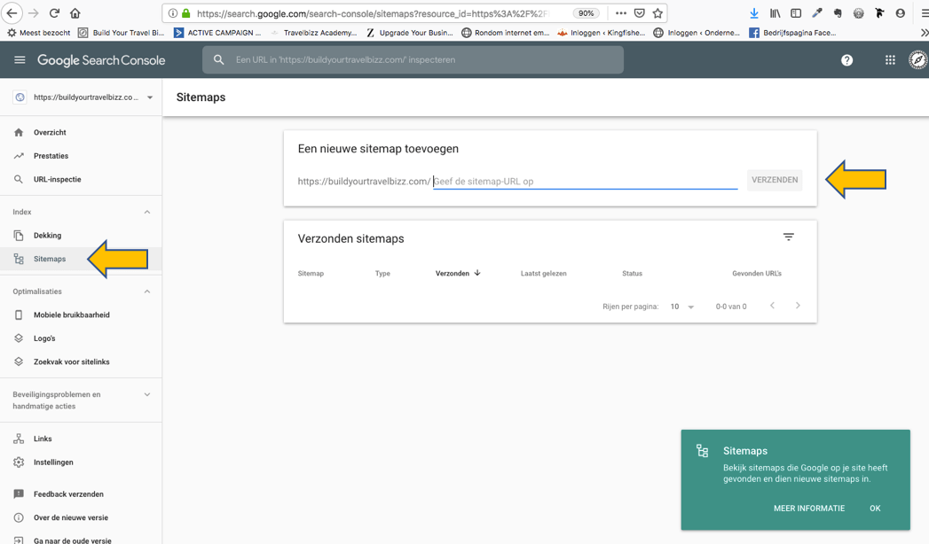Open the hamburger navigation menu
Image resolution: width=929 pixels, height=544 pixels.
(x=20, y=59)
